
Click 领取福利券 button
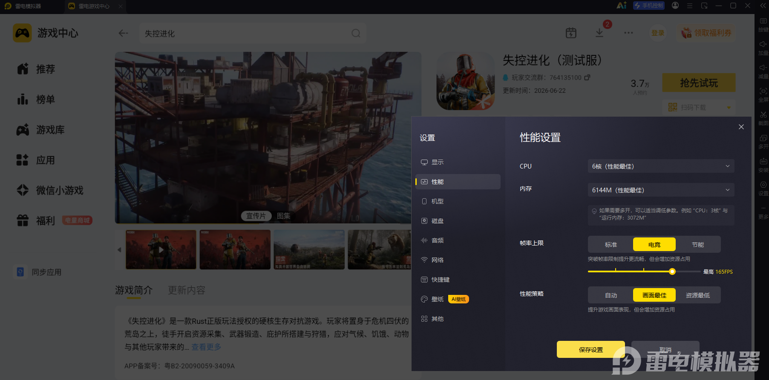tap(706, 33)
